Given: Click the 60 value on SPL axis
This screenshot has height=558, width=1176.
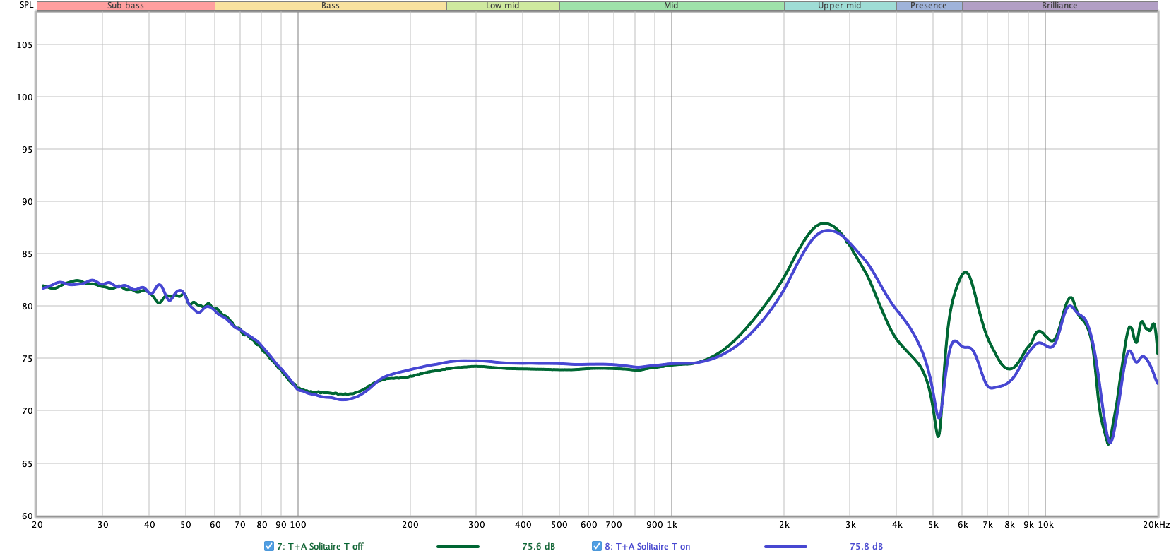Looking at the screenshot, I should (27, 516).
